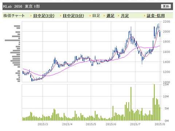The width and height of the screenshot is (175, 131).
Task: Select the 日足 daily chart tab
Action: (96, 16)
